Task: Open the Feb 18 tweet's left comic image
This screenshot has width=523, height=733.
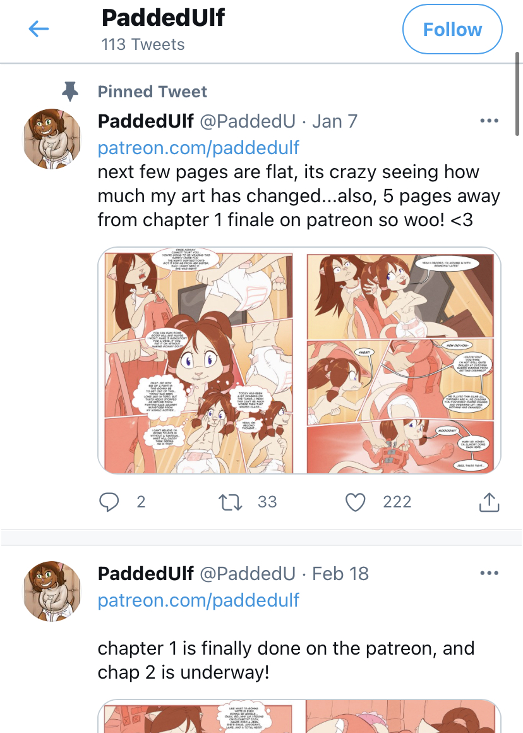Action: click(x=200, y=716)
